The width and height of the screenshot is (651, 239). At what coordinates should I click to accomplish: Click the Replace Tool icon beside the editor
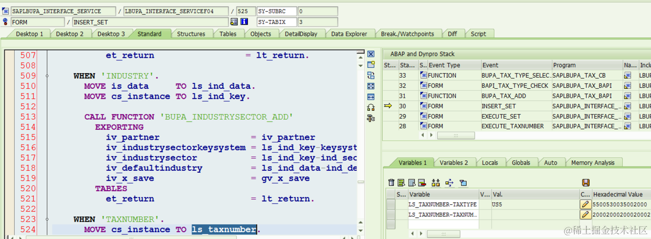(x=371, y=75)
